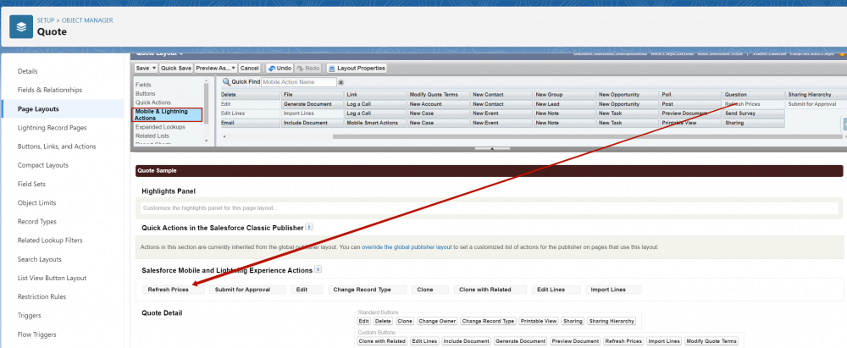847x348 pixels.
Task: Open List View Button Layout in the sidebar
Action: click(x=52, y=278)
